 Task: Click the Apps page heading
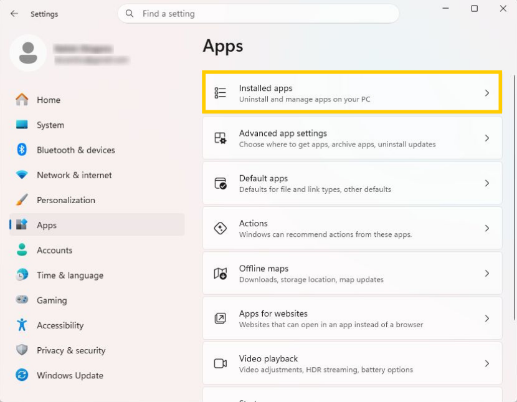coord(223,46)
